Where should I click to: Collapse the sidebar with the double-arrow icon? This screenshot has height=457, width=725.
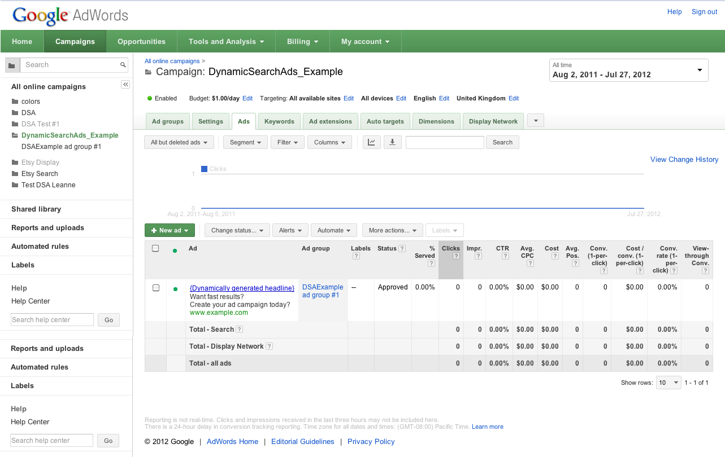click(x=125, y=85)
